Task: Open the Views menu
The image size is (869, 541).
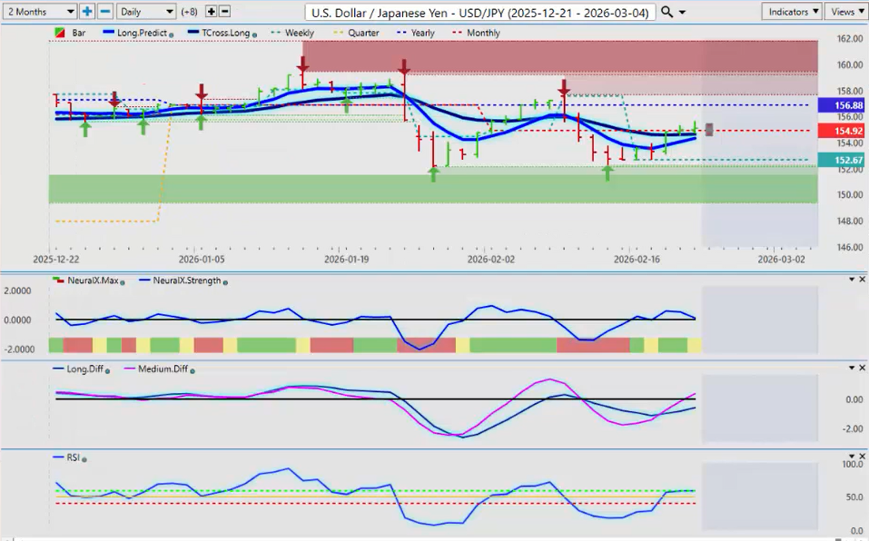Action: click(x=846, y=12)
